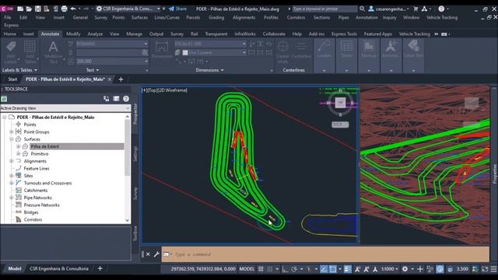Expand the Dimensions panel arrow
Screen dimensions: 498x280
[222, 70]
